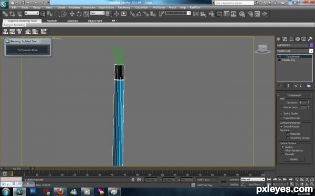Viewport: 315px width, 196px height.
Task: Expand Editable Poly in modifier stack
Action: pyautogui.click(x=279, y=60)
